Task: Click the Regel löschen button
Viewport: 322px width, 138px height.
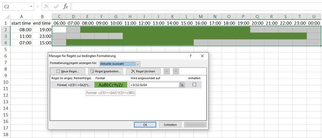Action: (143, 72)
